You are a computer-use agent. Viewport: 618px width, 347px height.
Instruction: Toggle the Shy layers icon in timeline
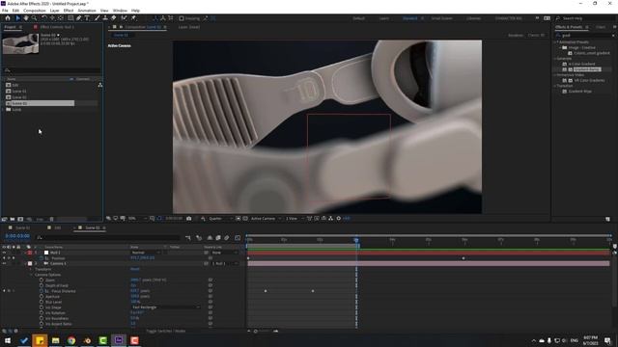coord(210,238)
